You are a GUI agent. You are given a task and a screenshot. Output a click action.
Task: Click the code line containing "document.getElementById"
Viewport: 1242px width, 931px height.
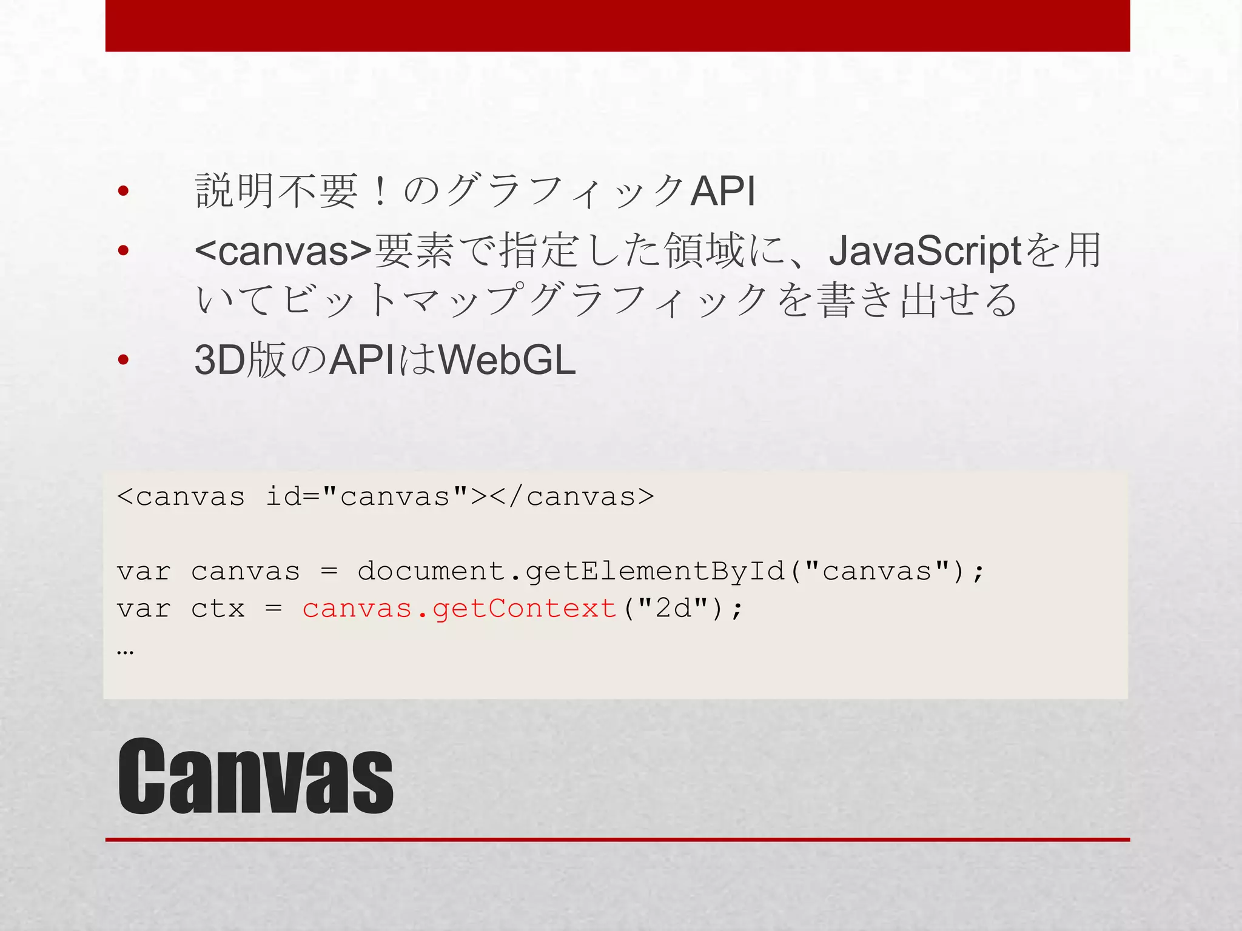click(551, 572)
